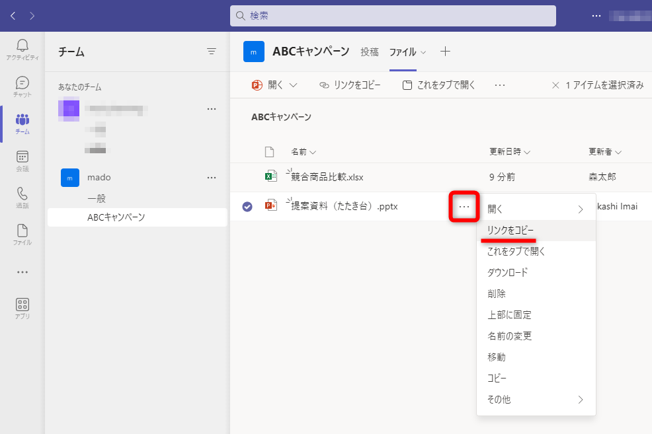Choose 上部に固定 in the context menu
652x434 pixels.
510,314
